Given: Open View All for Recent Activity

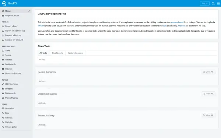Looking at the screenshot, I should [208, 116].
